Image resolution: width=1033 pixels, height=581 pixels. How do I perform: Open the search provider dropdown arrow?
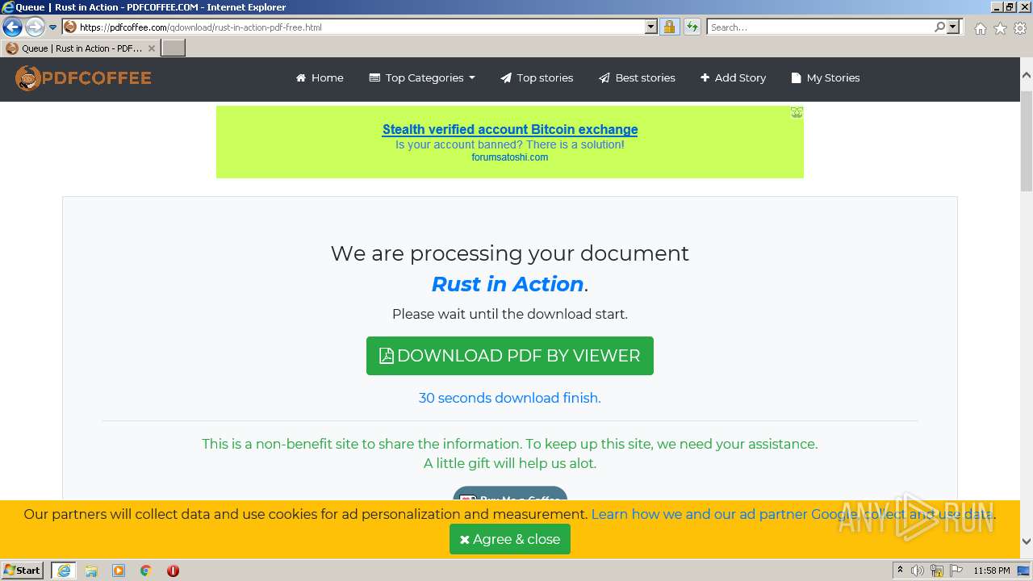click(953, 27)
